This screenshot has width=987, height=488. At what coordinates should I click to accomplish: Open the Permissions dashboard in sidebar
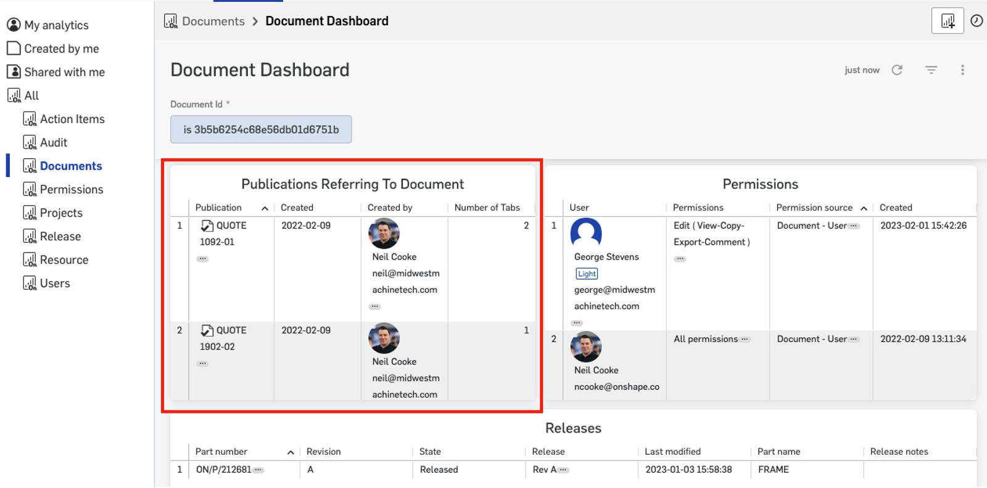71,189
